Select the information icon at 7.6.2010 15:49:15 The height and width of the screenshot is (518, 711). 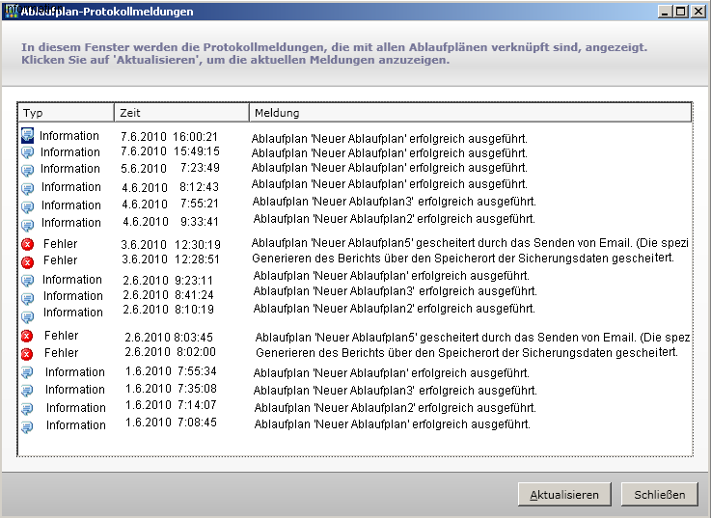tap(28, 152)
